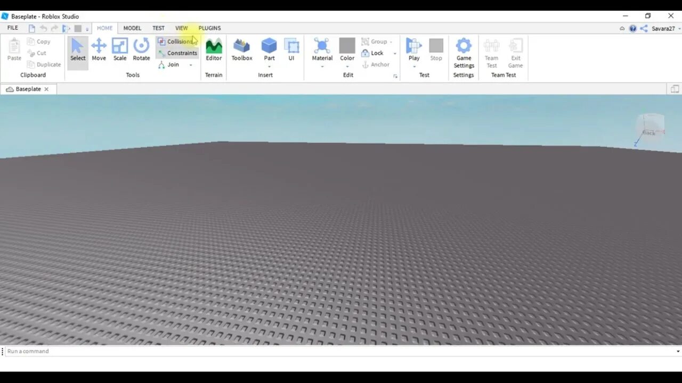Open the Toolbox panel
The height and width of the screenshot is (383, 682).
tap(242, 51)
